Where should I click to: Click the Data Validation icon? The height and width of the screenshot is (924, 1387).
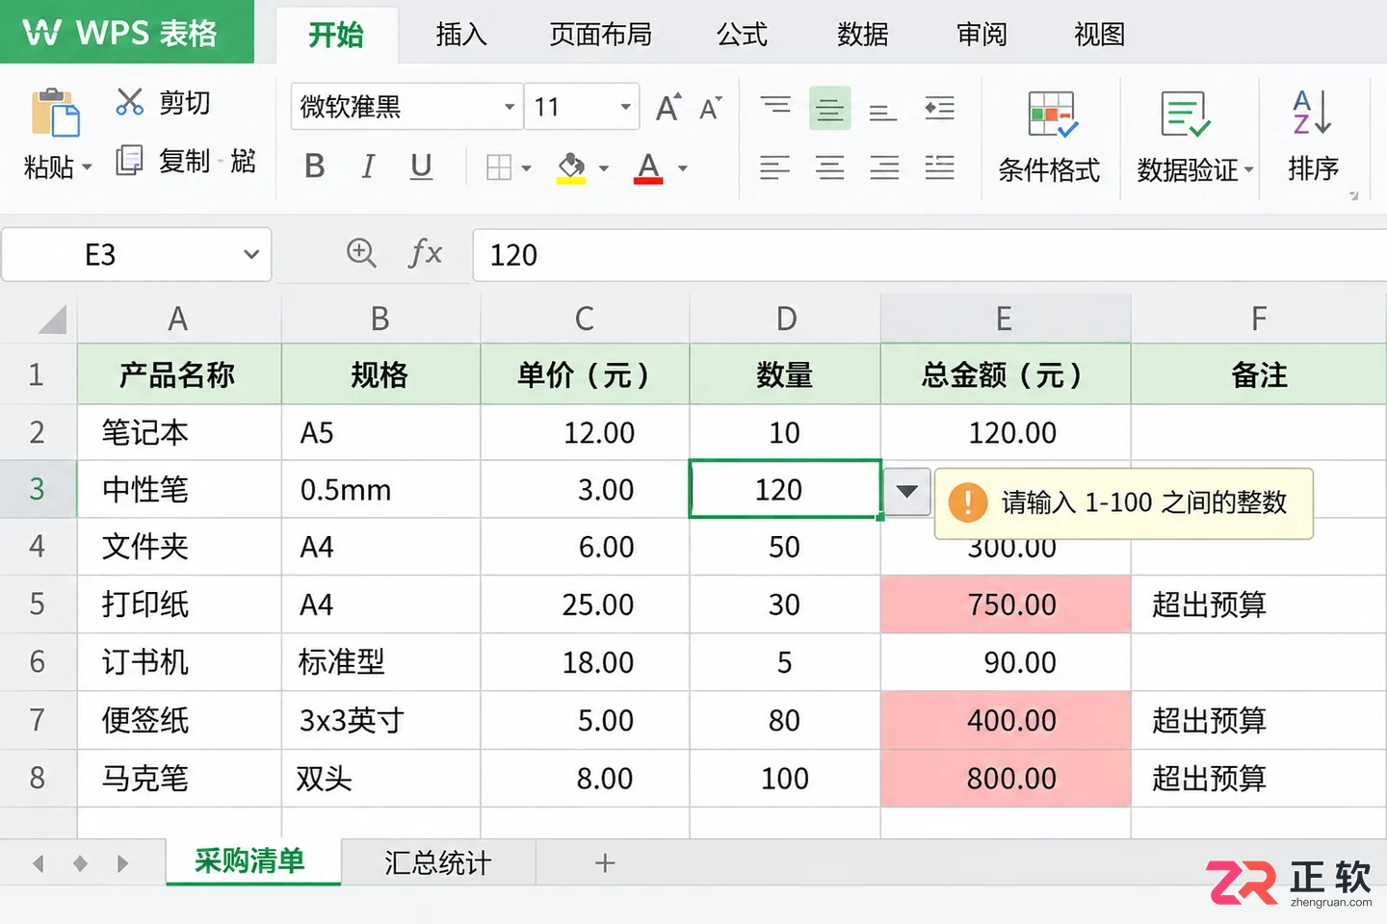tap(1185, 115)
